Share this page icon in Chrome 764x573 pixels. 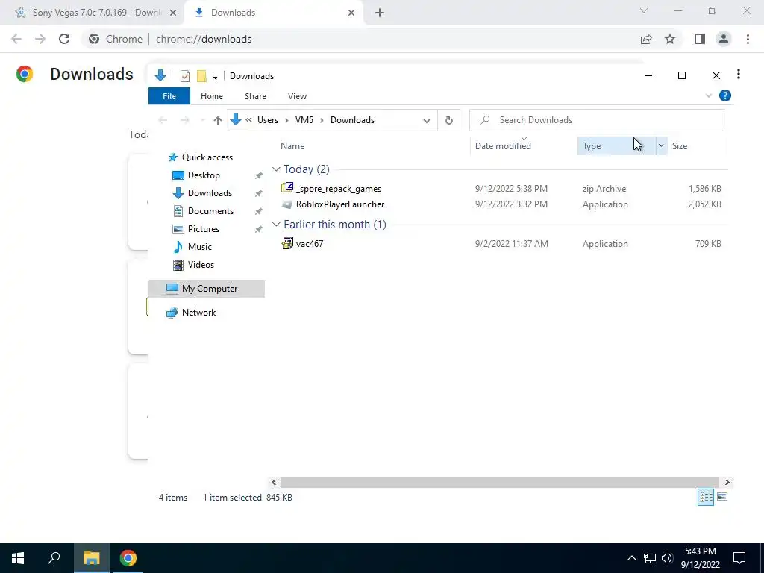[646, 39]
